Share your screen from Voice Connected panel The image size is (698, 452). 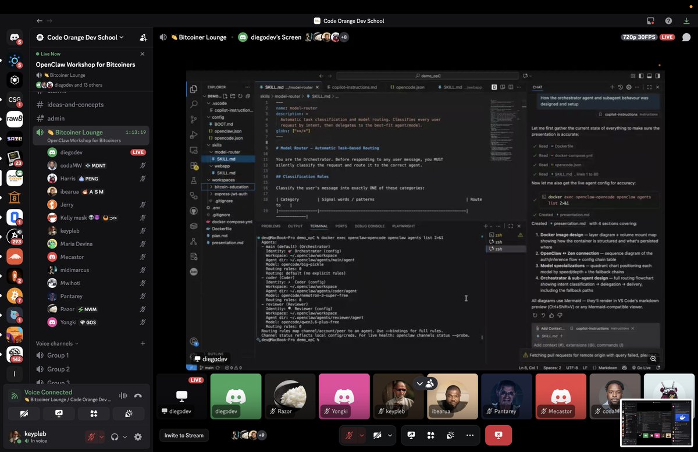[x=59, y=413]
